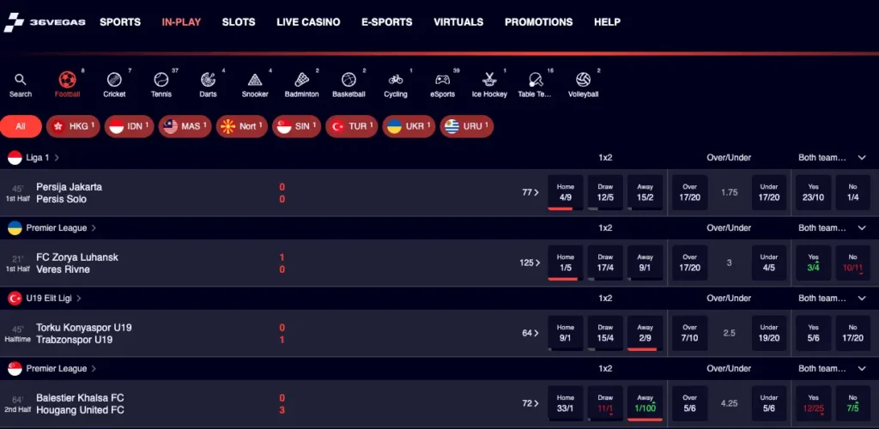This screenshot has height=429, width=879.
Task: Select the Cricket sport icon
Action: click(114, 80)
